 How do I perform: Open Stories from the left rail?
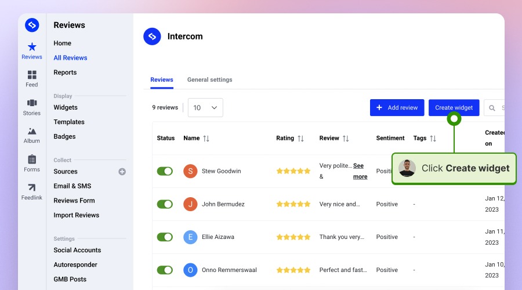(x=32, y=103)
